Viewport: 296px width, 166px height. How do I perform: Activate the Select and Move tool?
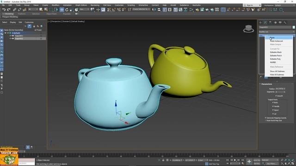click(62, 10)
